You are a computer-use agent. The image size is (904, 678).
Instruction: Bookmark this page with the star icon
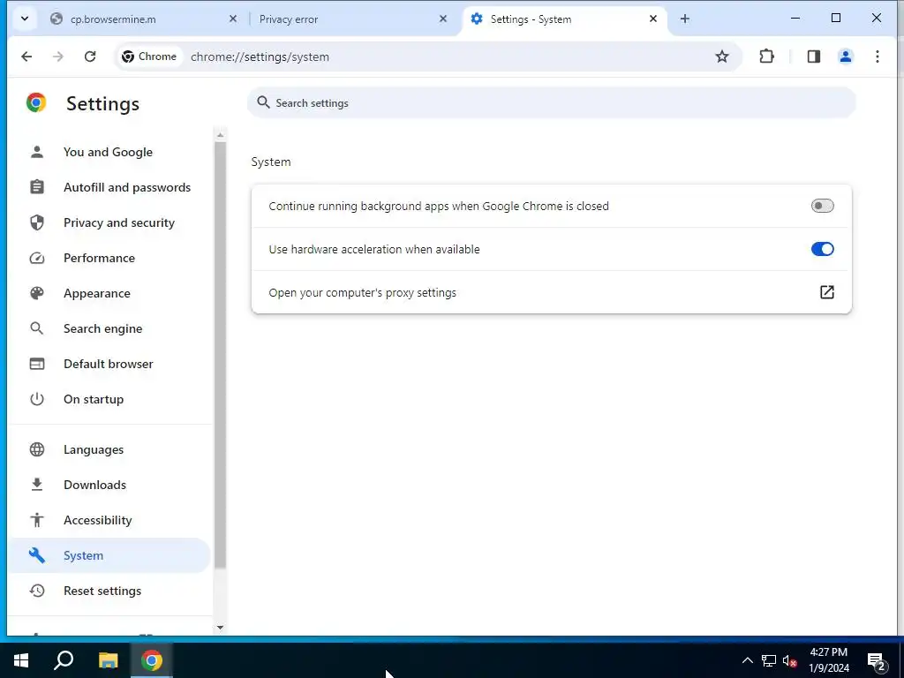coord(722,56)
